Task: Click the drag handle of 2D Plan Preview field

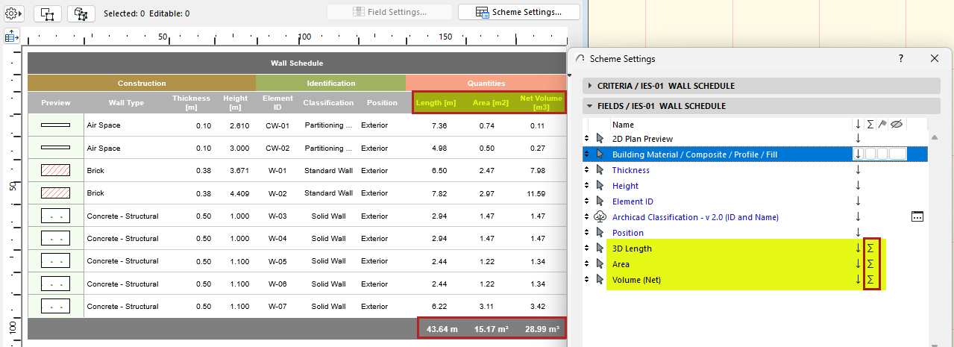Action: 587,139
